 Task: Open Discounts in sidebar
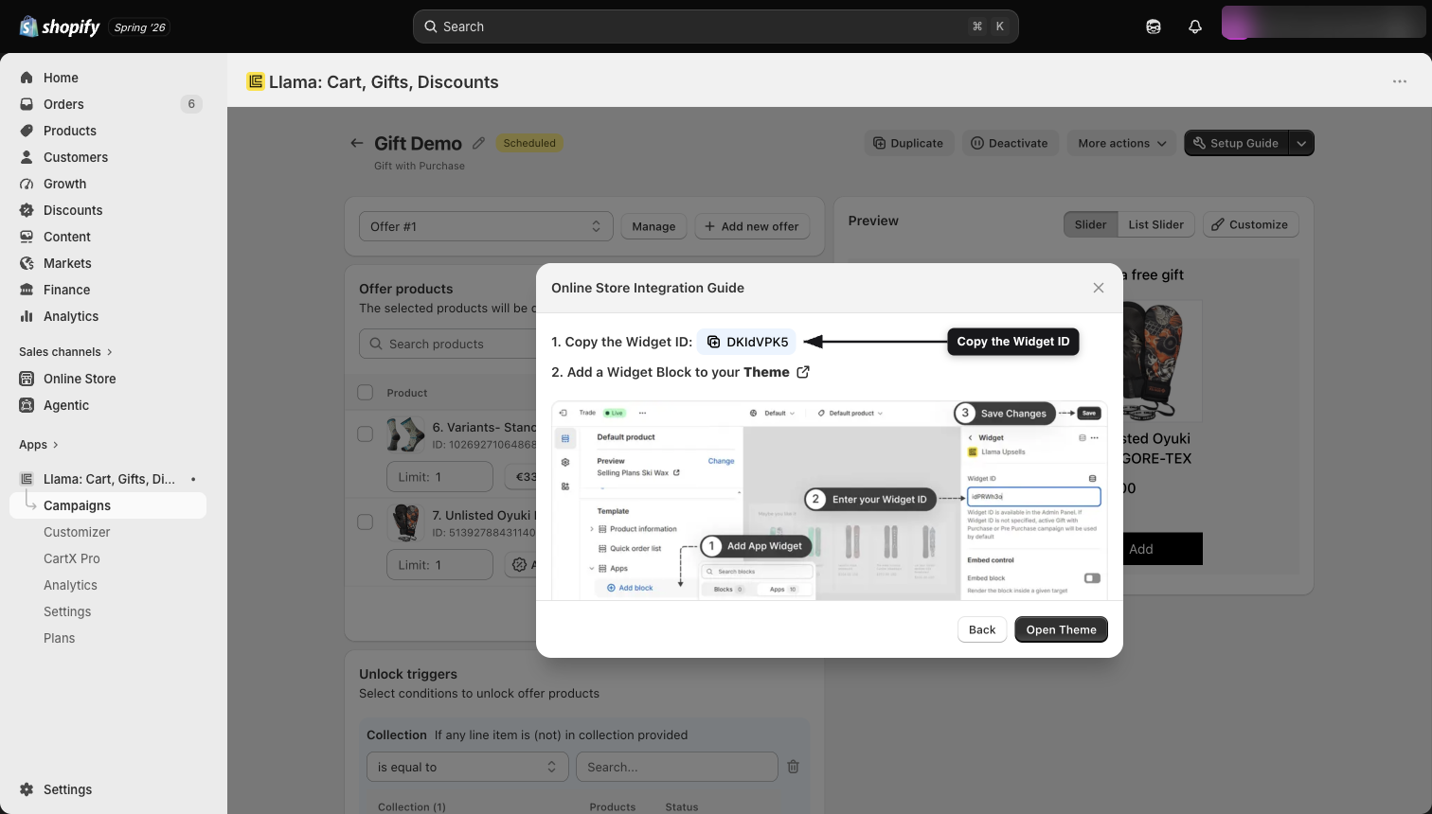tap(73, 210)
